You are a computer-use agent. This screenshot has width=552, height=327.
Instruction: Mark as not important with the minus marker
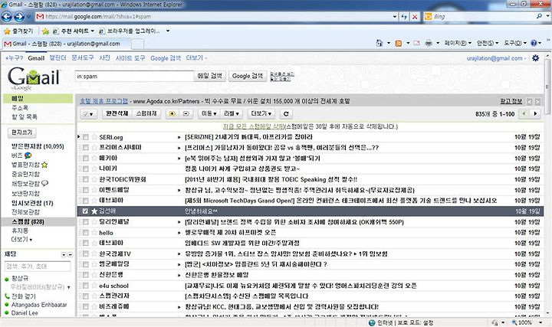[x=186, y=113]
